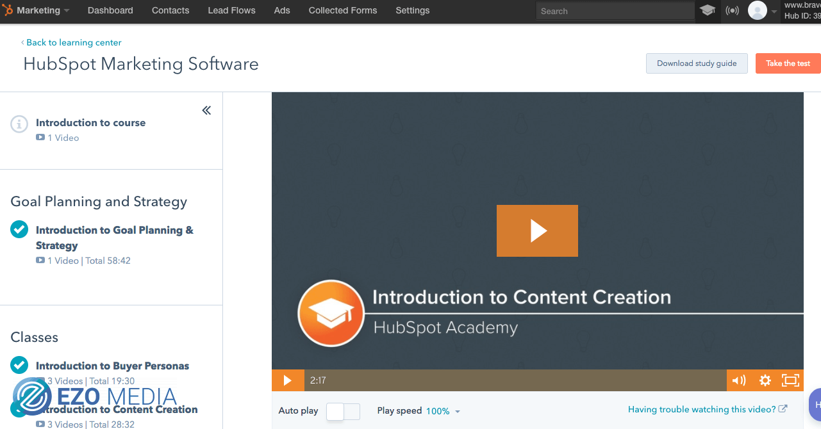The width and height of the screenshot is (821, 429).
Task: Click the large orange play button on video
Action: click(x=537, y=231)
